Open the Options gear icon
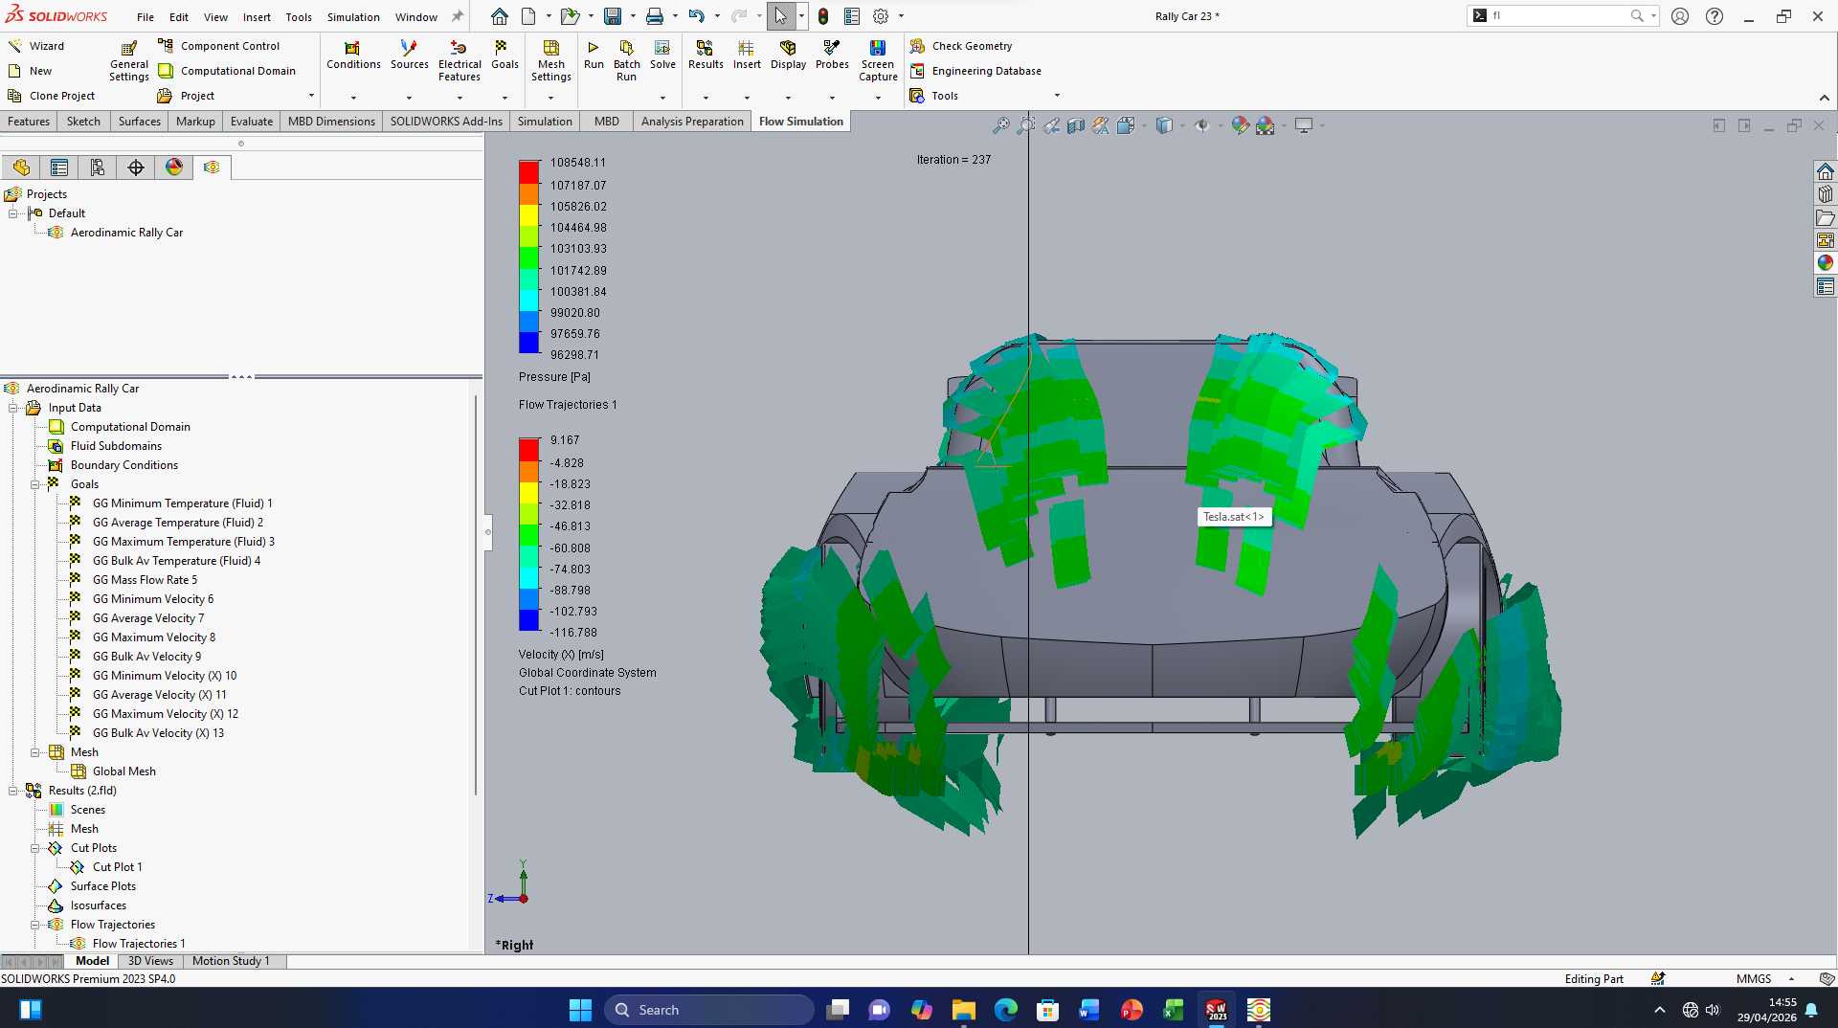 click(x=881, y=16)
